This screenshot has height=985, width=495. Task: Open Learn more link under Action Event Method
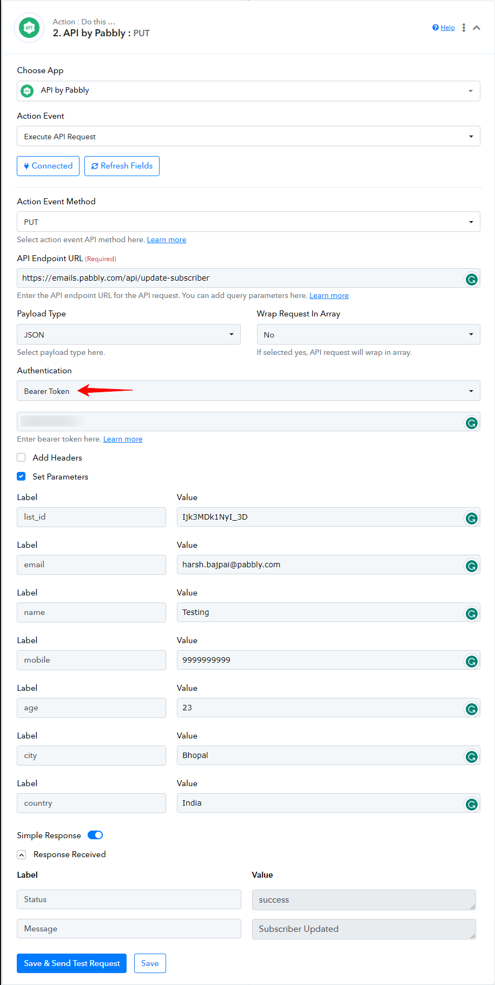tap(167, 239)
